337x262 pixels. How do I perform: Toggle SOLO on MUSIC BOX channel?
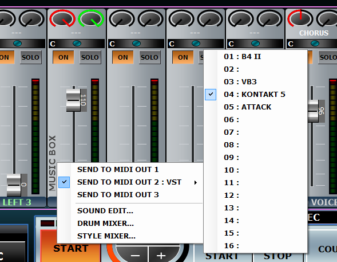pyautogui.click(x=90, y=57)
